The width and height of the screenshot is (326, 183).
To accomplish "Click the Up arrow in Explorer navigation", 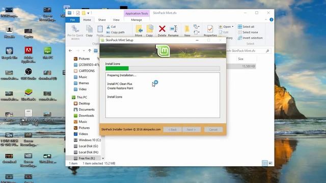I will [90, 51].
